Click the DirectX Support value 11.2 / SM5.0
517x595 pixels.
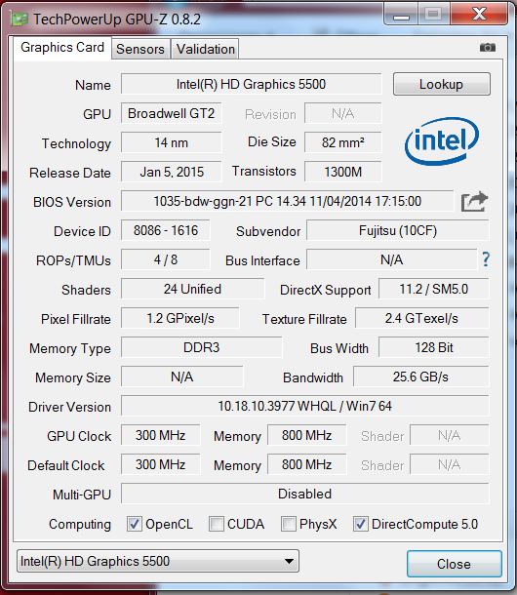pos(434,289)
